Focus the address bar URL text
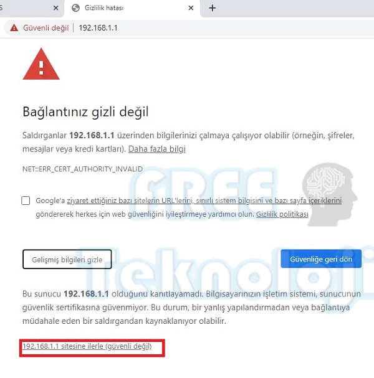Image resolution: width=374 pixels, height=378 pixels. [x=98, y=28]
